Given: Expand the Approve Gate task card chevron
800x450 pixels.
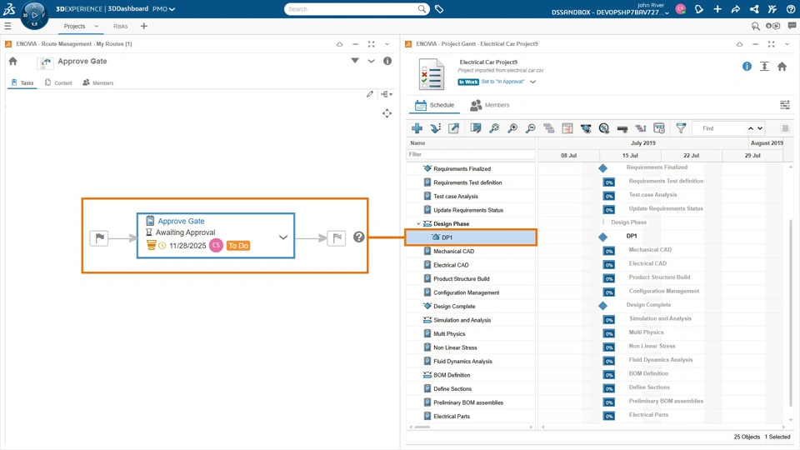Looking at the screenshot, I should (283, 237).
